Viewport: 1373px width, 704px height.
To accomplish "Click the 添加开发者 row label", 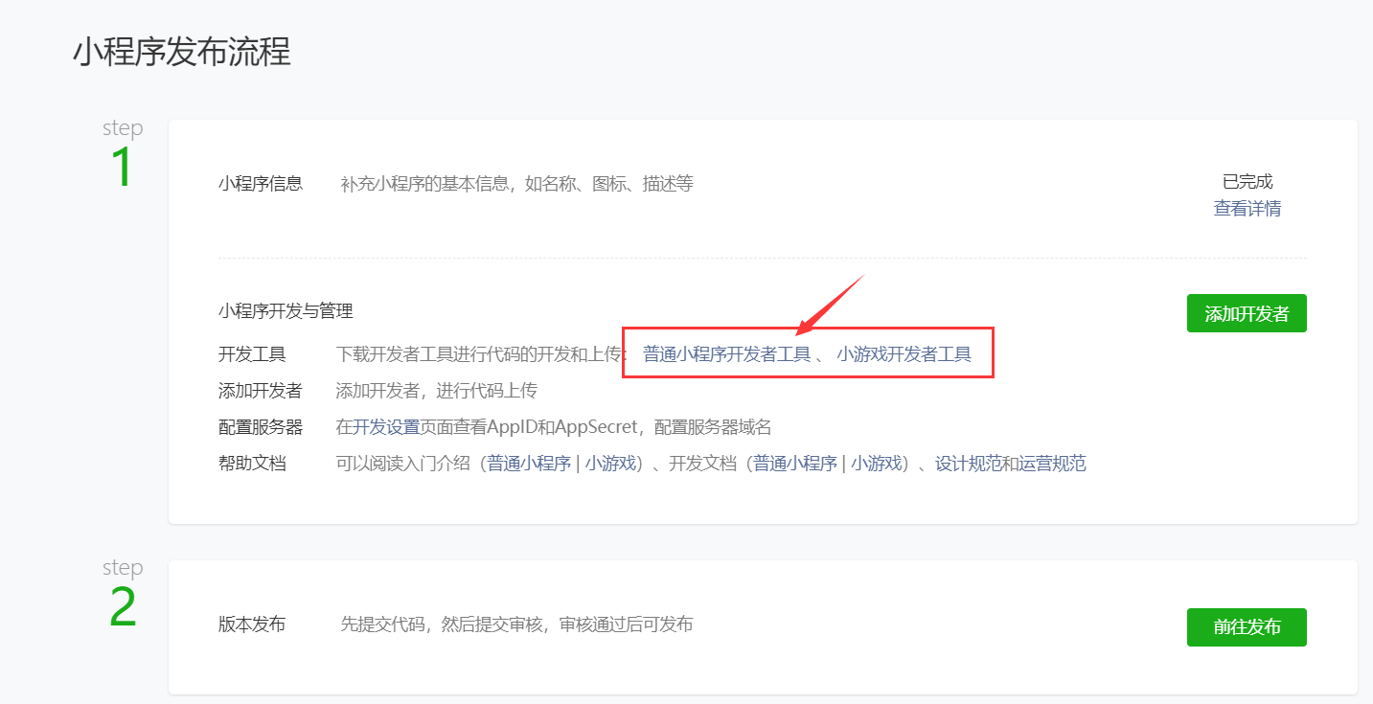I will [261, 391].
